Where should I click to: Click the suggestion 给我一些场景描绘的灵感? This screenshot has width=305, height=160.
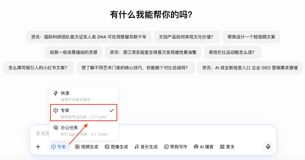pos(73,52)
